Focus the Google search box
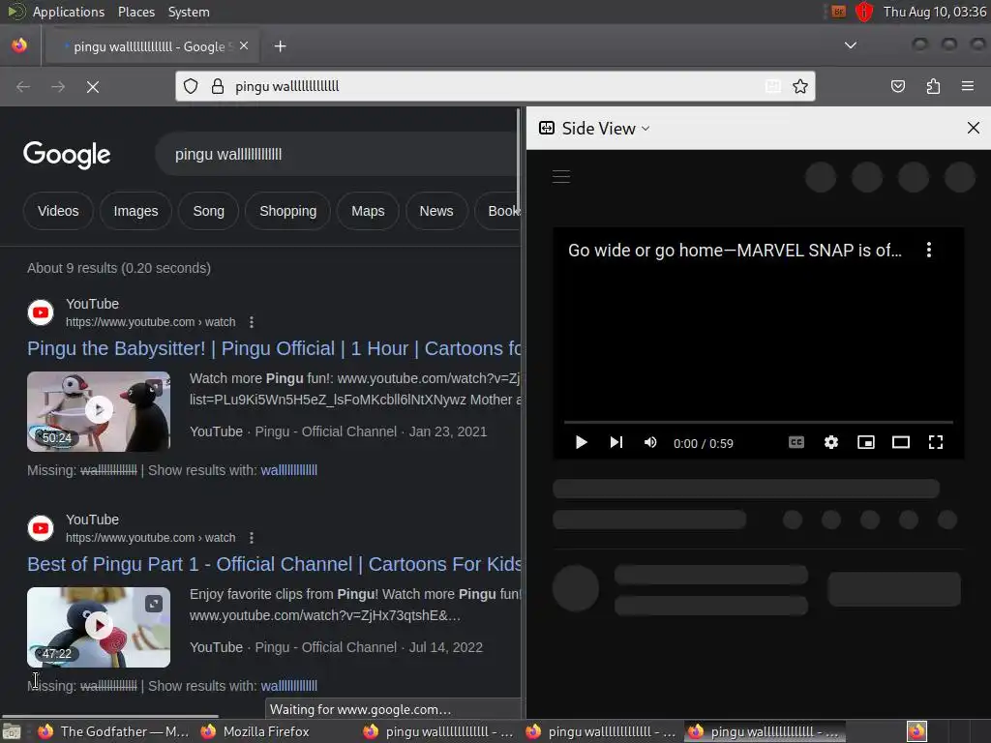991x743 pixels. tap(338, 154)
